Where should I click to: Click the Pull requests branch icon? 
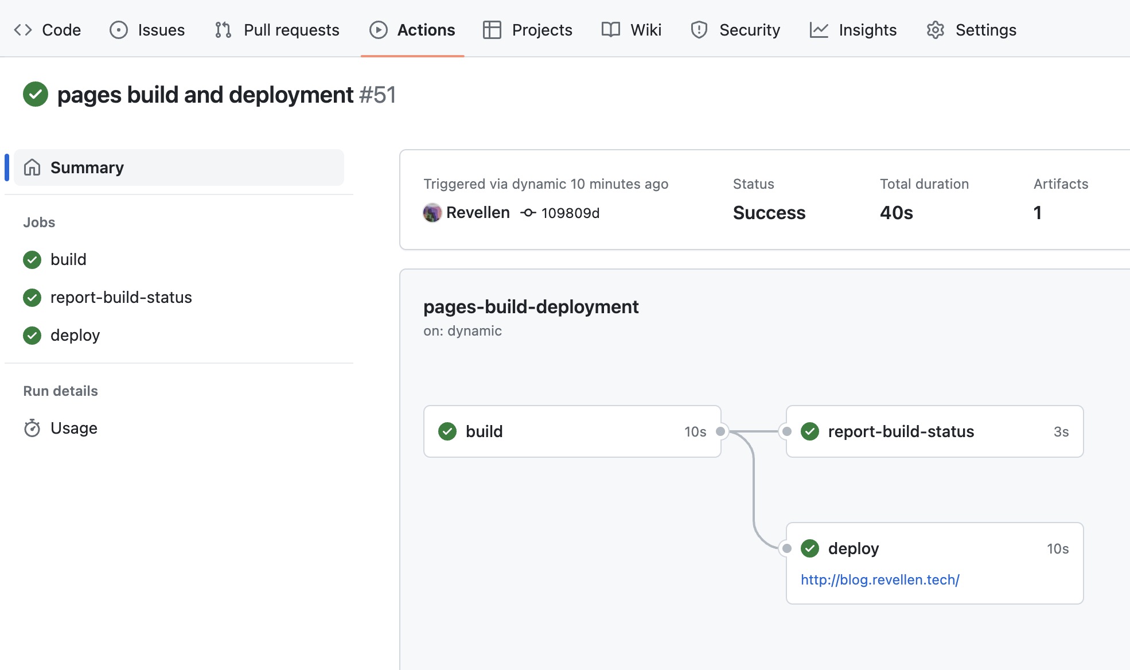click(x=223, y=30)
